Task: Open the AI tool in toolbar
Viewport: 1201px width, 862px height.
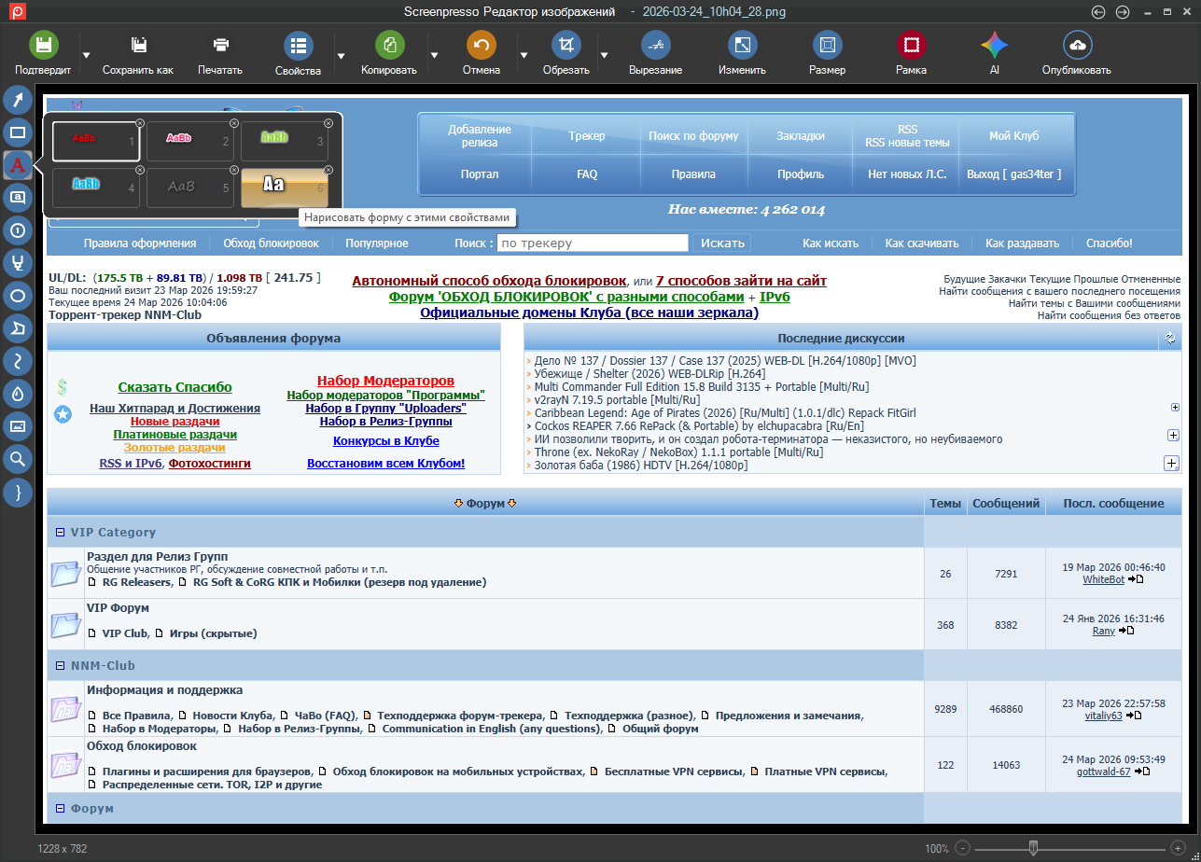Action: tap(994, 45)
